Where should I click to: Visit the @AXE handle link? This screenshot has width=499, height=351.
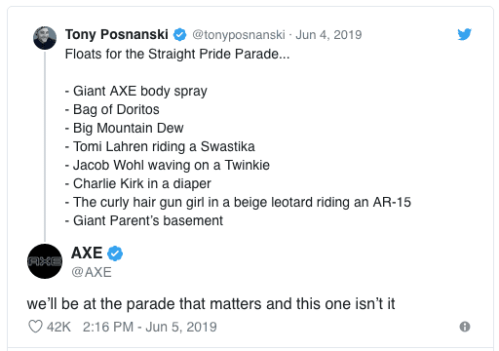pyautogui.click(x=92, y=272)
